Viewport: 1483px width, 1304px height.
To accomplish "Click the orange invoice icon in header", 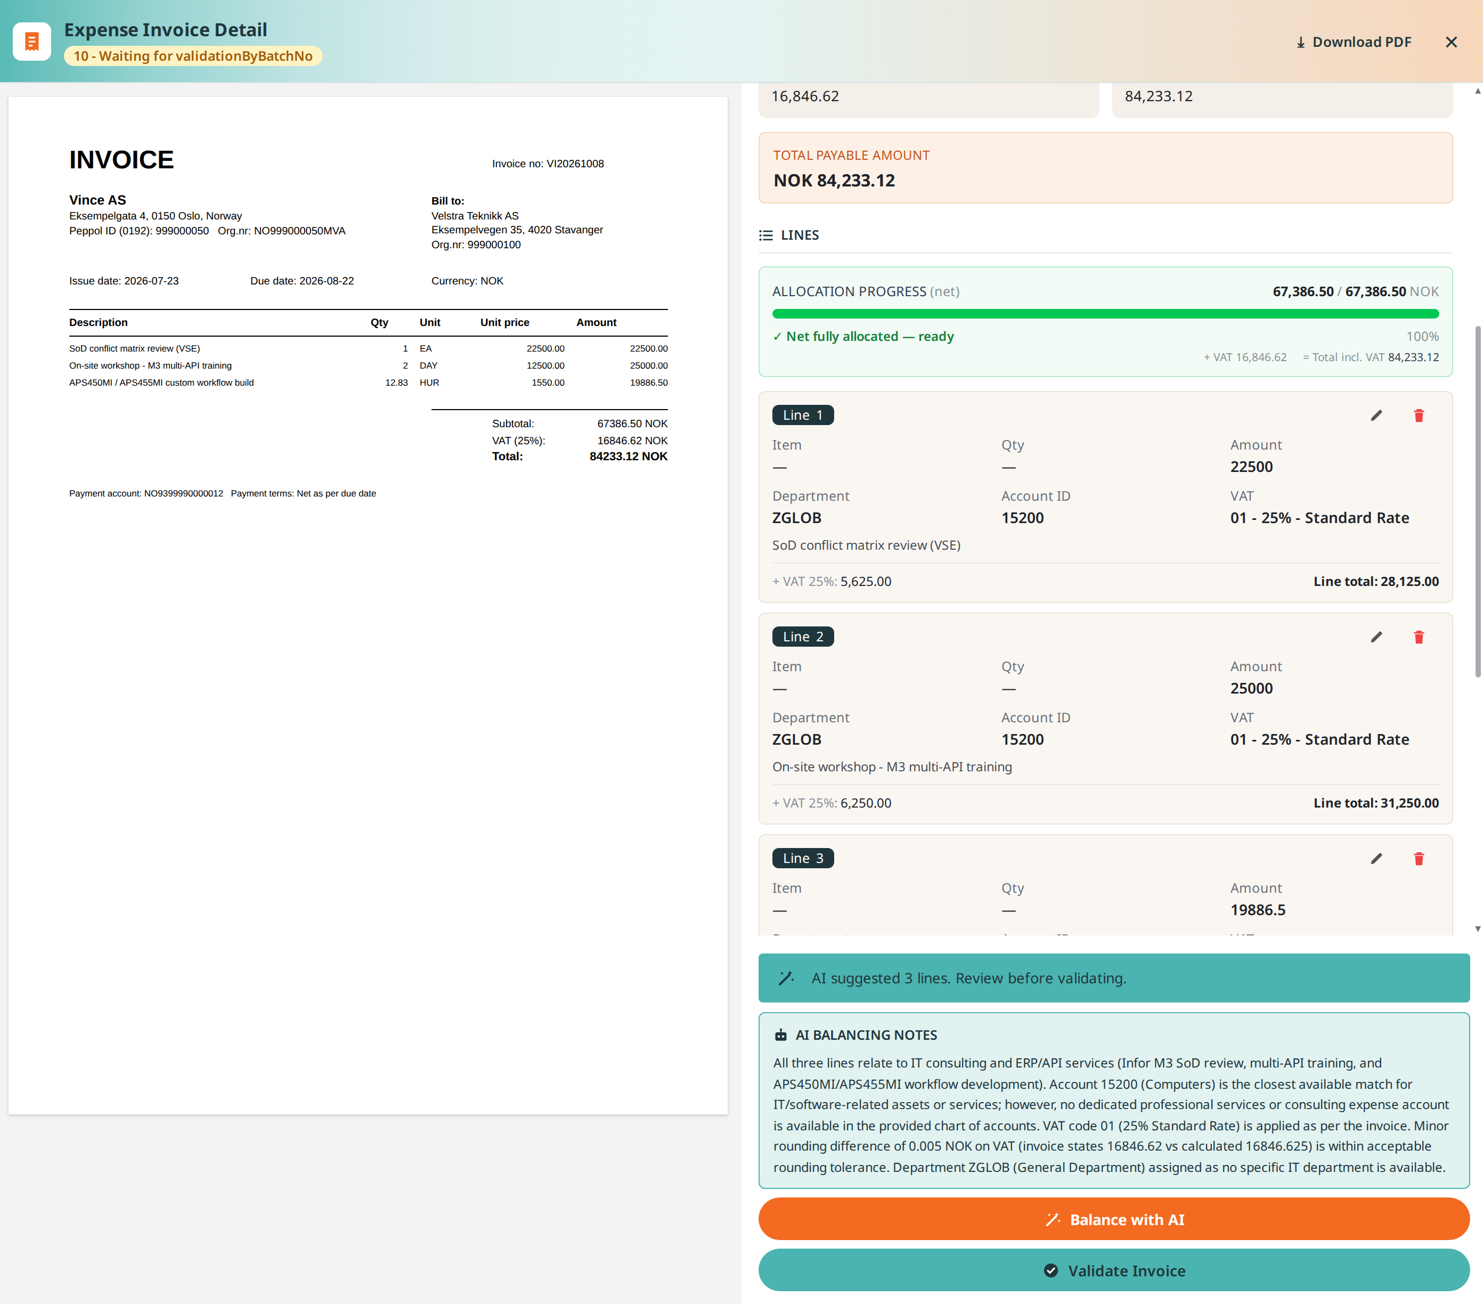I will 32,42.
